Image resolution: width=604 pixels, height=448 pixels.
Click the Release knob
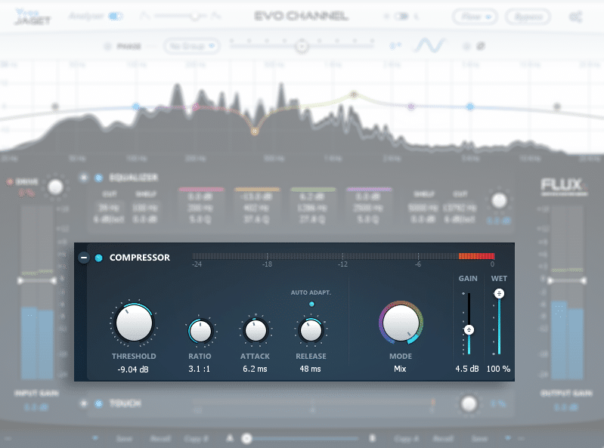tap(311, 331)
